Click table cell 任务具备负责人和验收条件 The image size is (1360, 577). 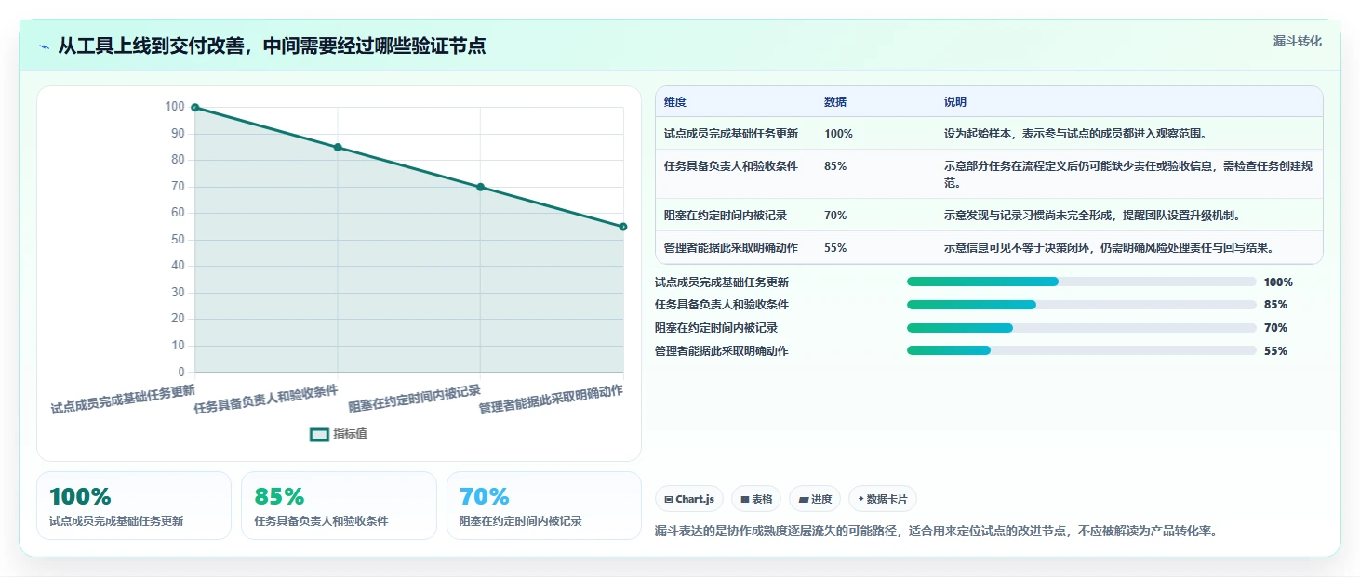pyautogui.click(x=731, y=166)
